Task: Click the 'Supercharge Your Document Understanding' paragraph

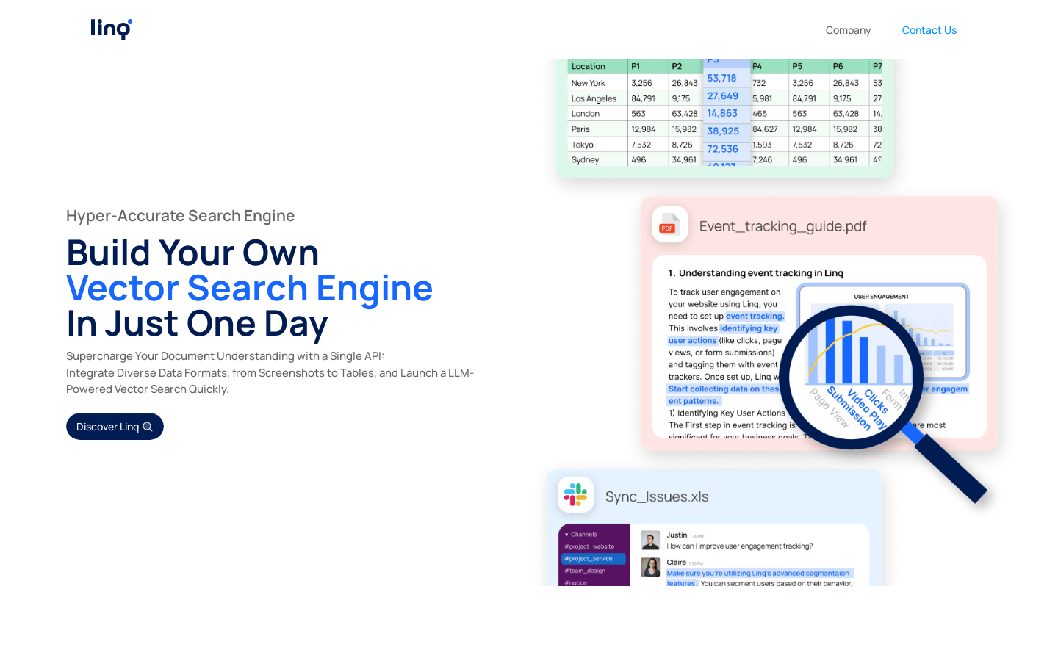Action: click(270, 372)
